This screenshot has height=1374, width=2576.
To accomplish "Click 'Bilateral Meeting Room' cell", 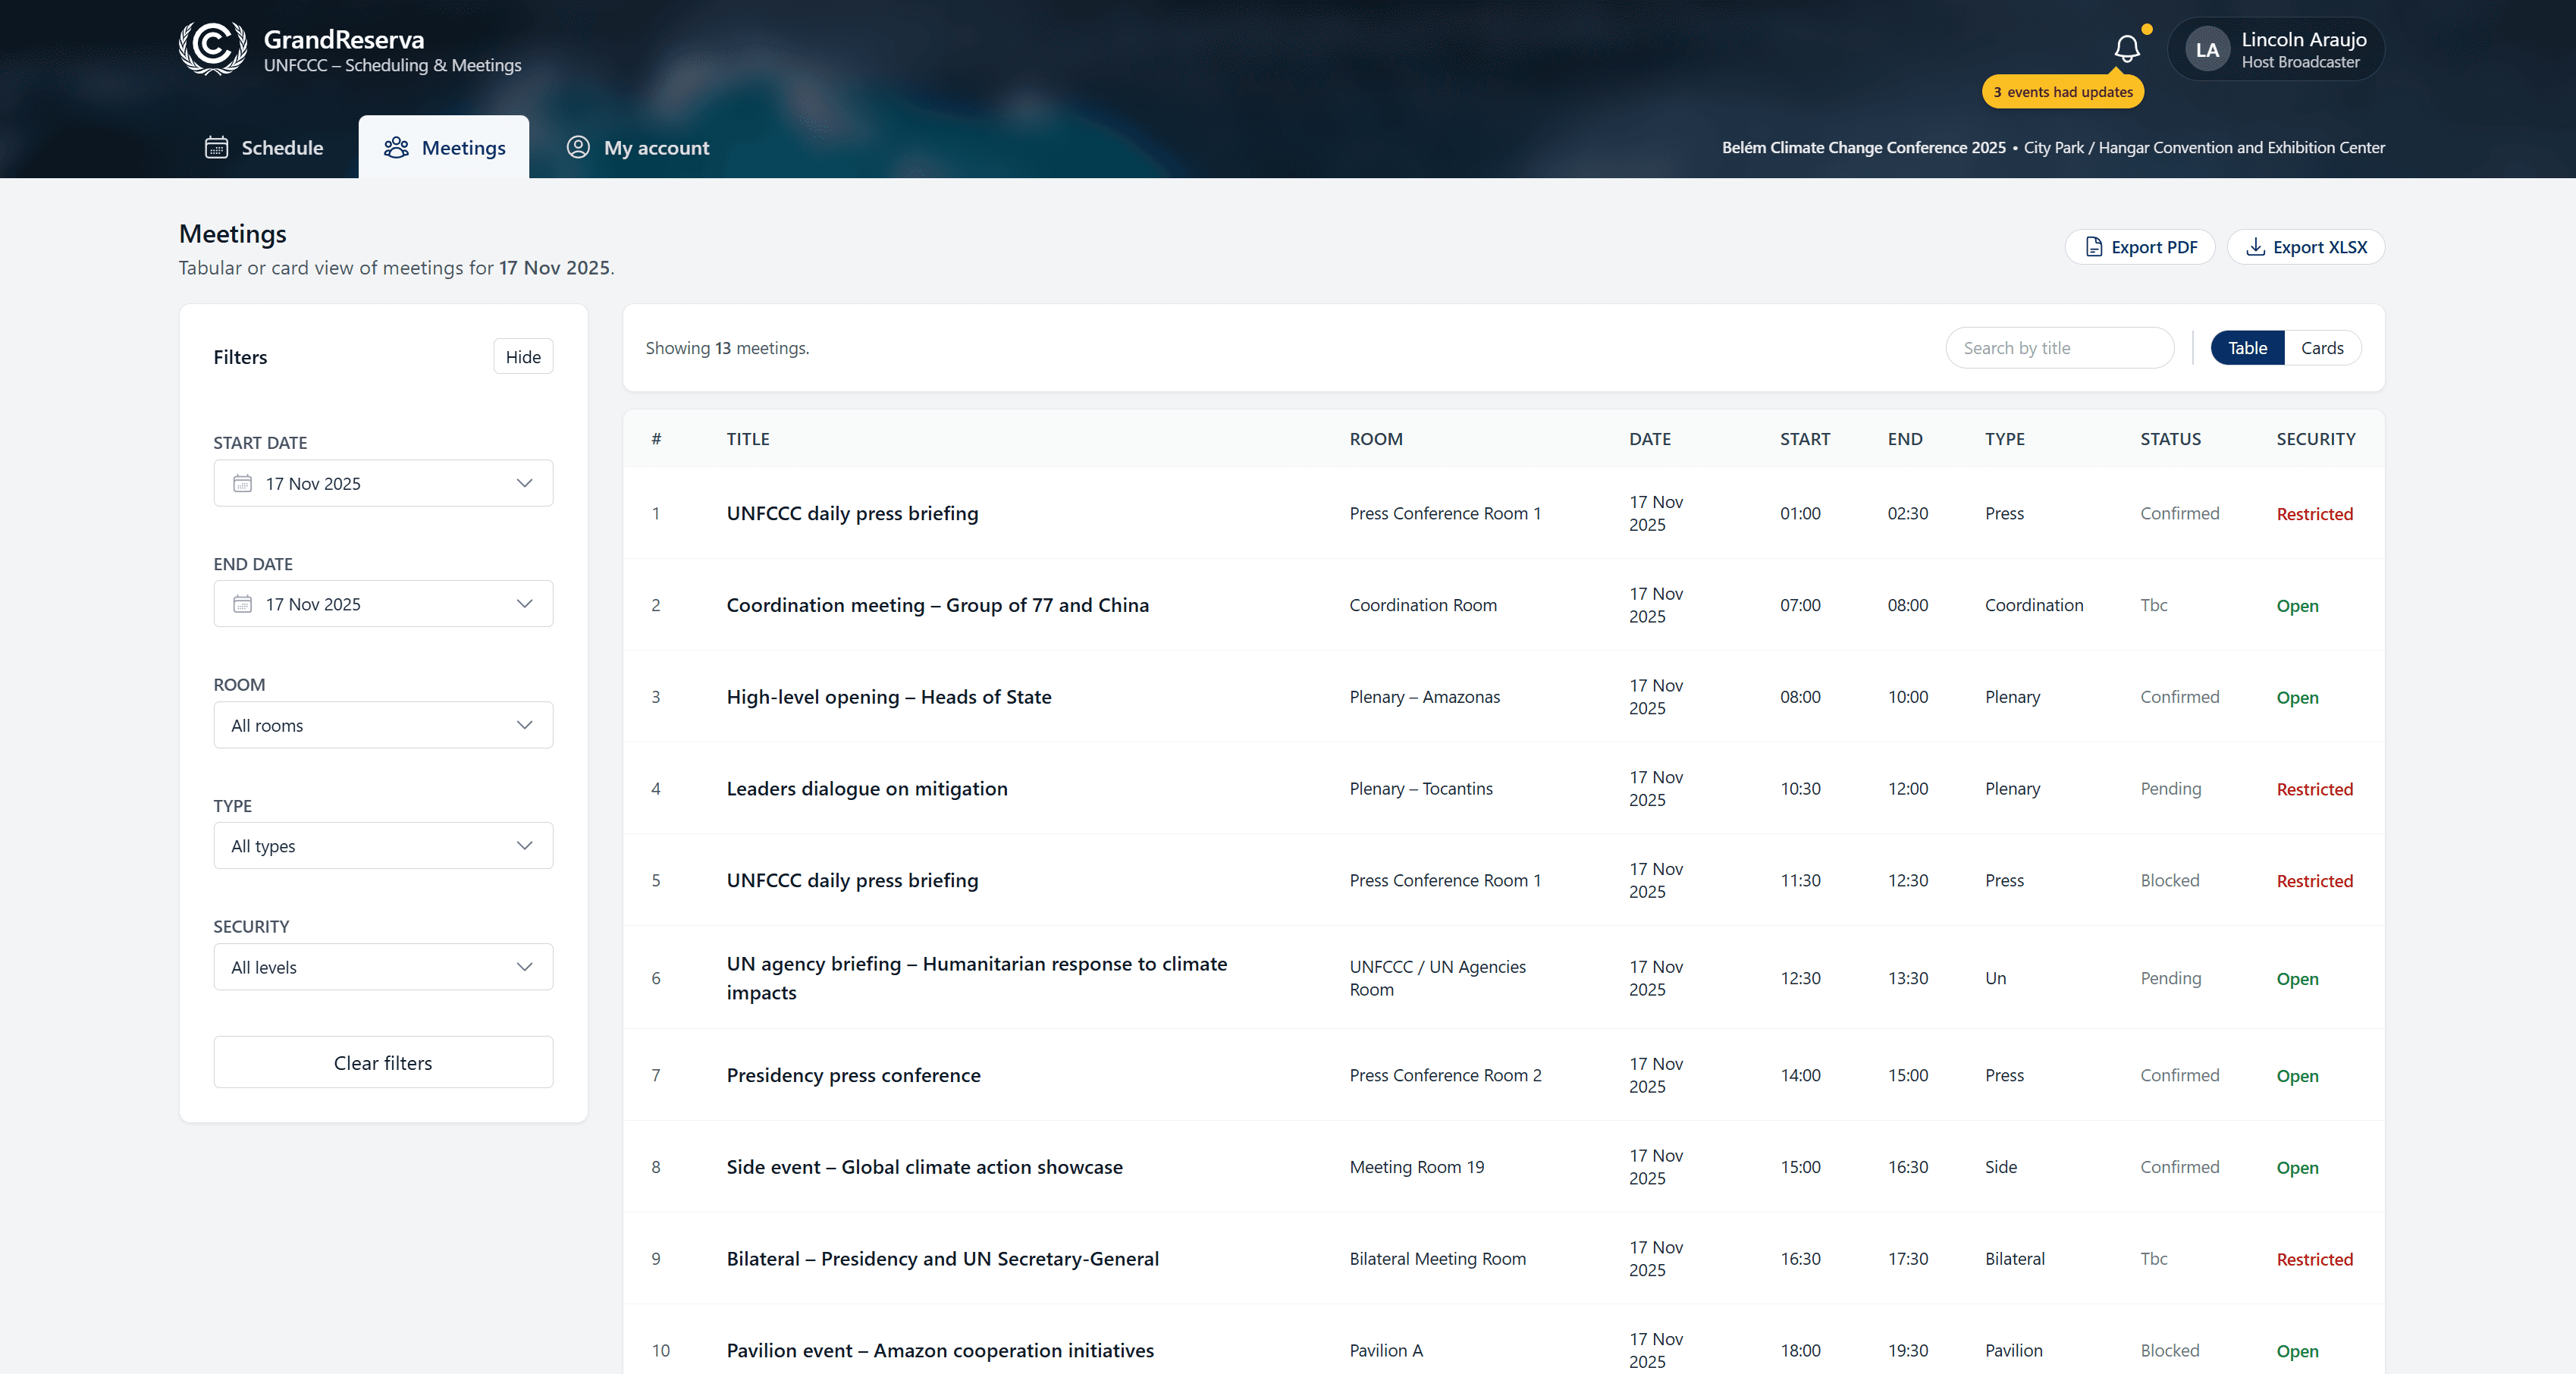I will coord(1437,1259).
